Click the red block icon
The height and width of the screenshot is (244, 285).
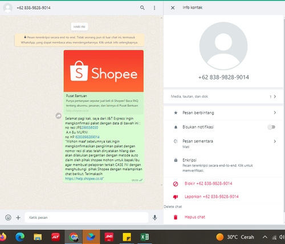pyautogui.click(x=176, y=184)
